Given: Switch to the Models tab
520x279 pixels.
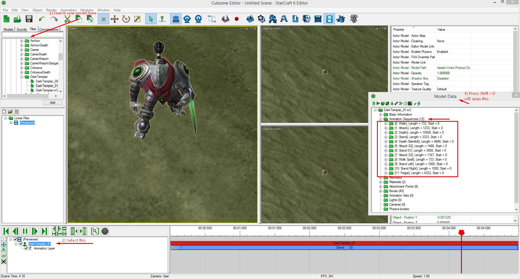Looking at the screenshot, I should click(x=8, y=29).
